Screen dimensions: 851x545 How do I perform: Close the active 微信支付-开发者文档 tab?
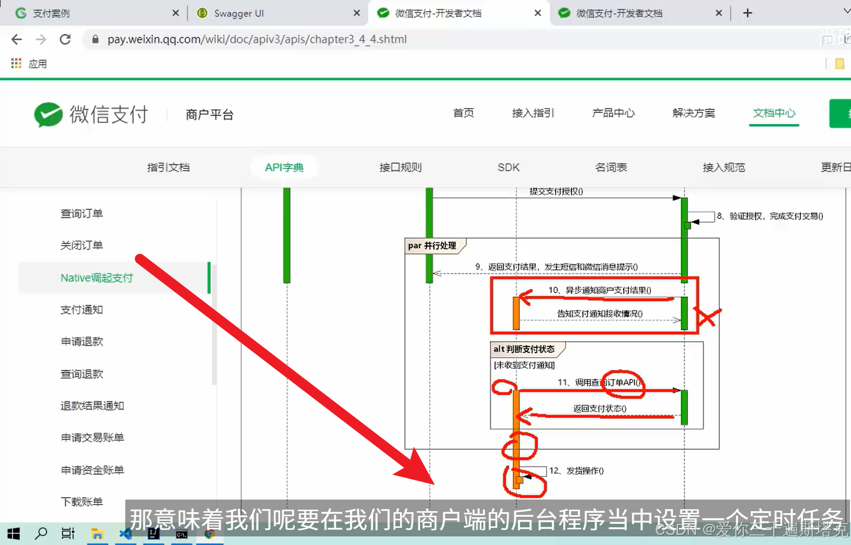(x=538, y=13)
